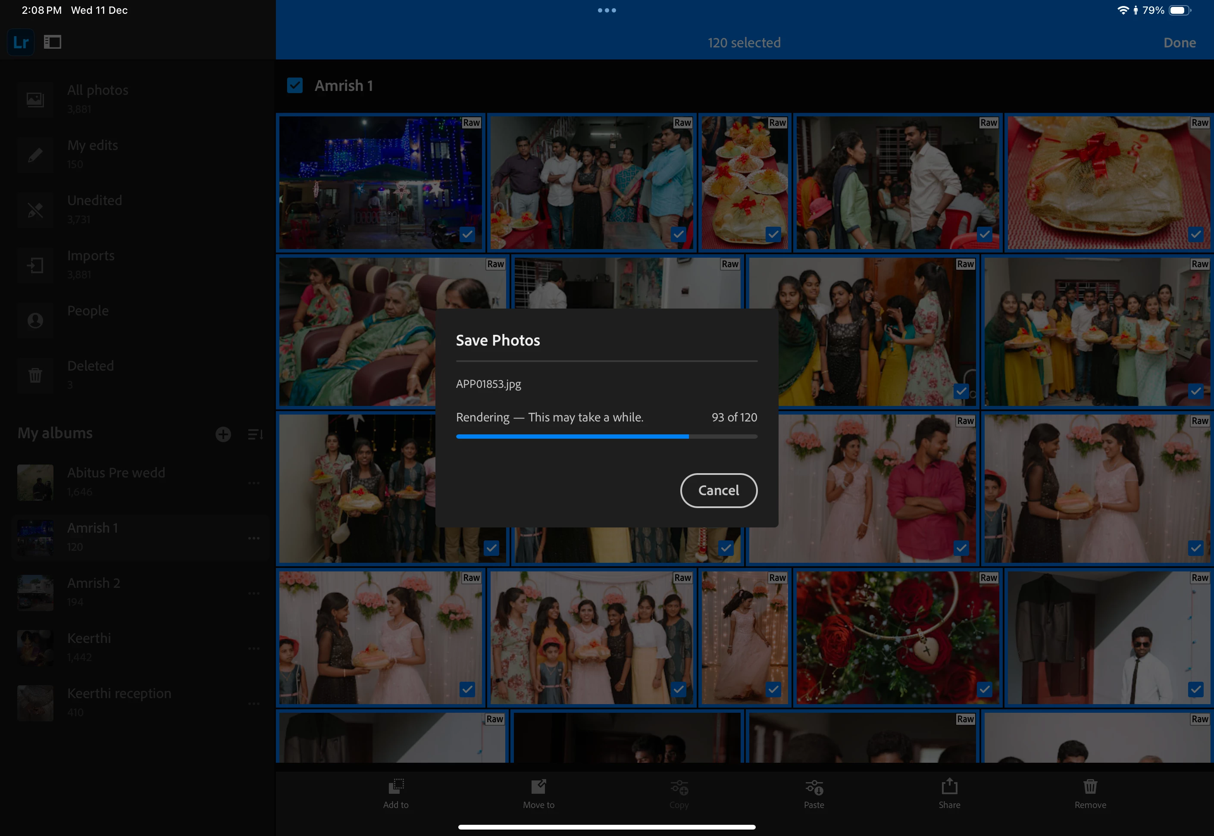The height and width of the screenshot is (836, 1214).
Task: Deselect the red roses photo checkmark
Action: (x=984, y=689)
